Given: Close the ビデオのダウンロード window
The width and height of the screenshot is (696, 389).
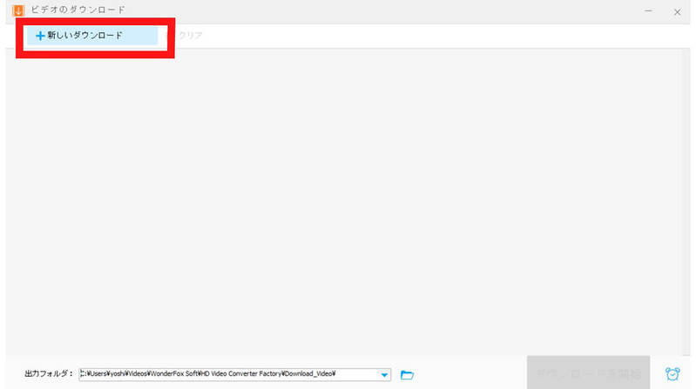Looking at the screenshot, I should tap(678, 12).
